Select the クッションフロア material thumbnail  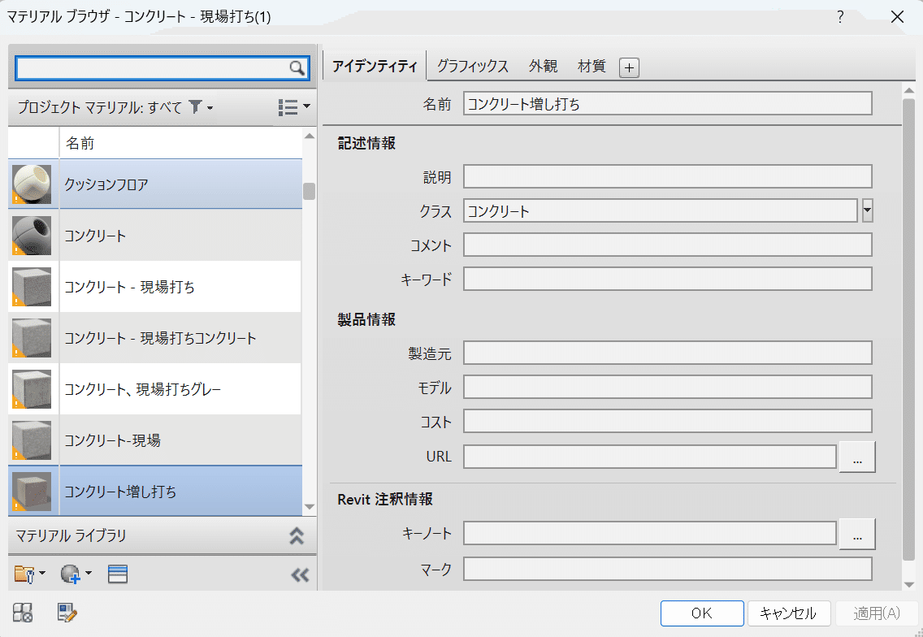(x=32, y=184)
